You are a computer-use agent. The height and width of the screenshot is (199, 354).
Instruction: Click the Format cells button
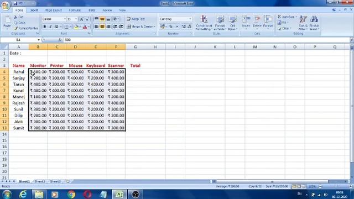pyautogui.click(x=268, y=22)
